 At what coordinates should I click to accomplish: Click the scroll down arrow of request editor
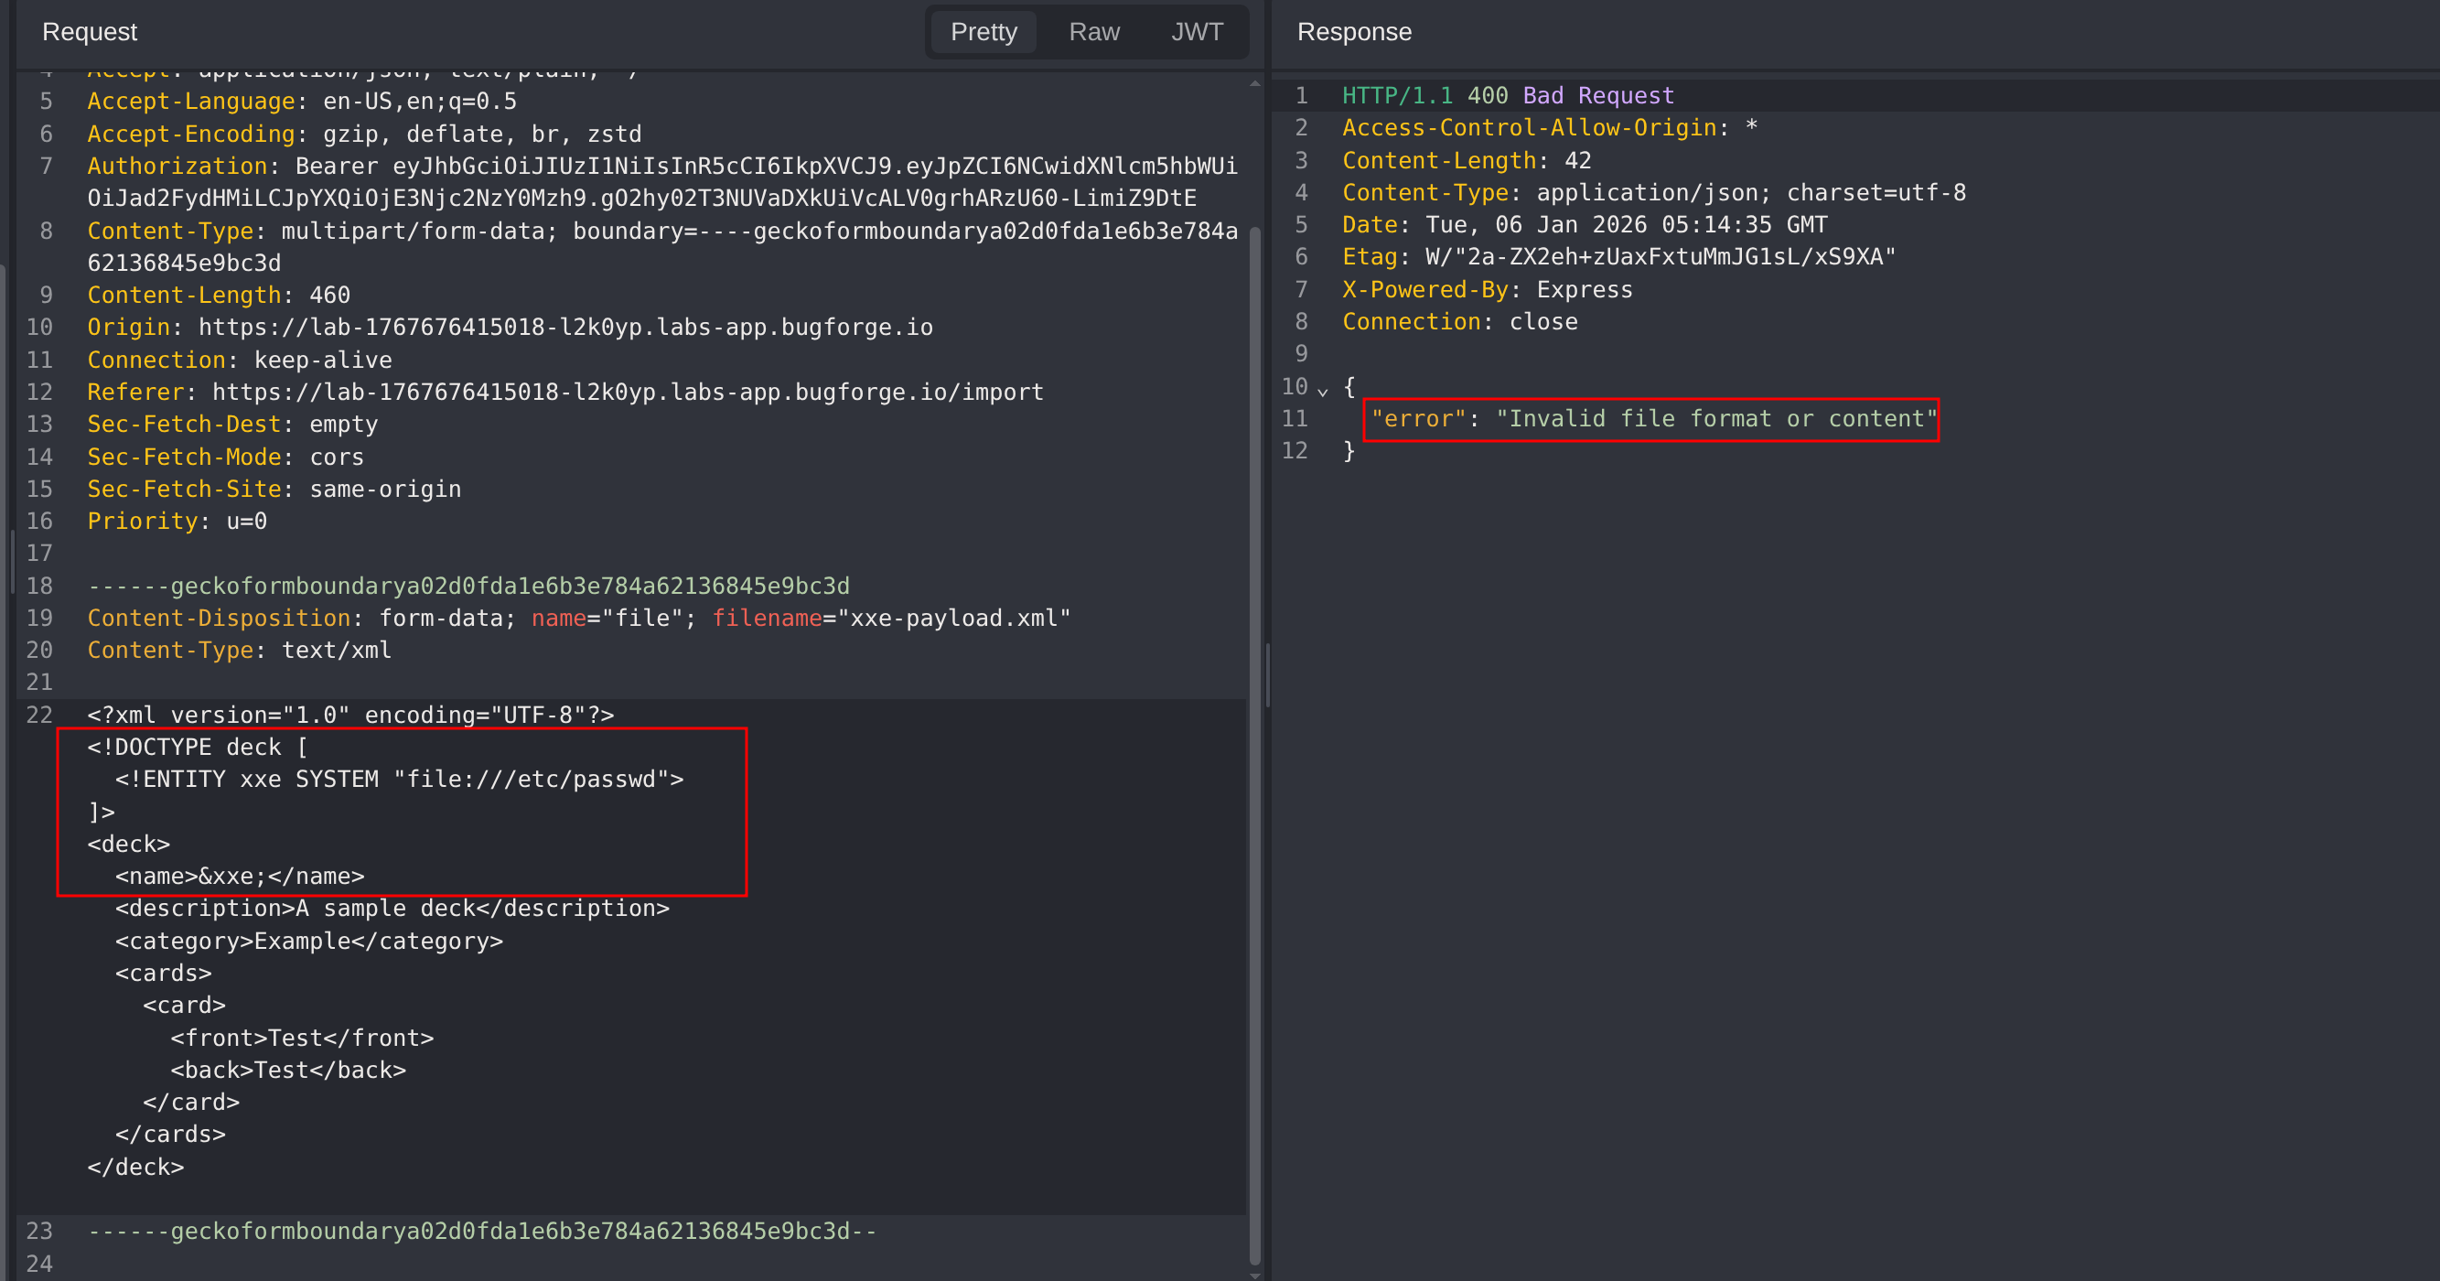click(1255, 1275)
